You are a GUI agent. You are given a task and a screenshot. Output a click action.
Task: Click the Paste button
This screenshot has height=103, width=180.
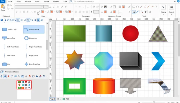(3, 8)
